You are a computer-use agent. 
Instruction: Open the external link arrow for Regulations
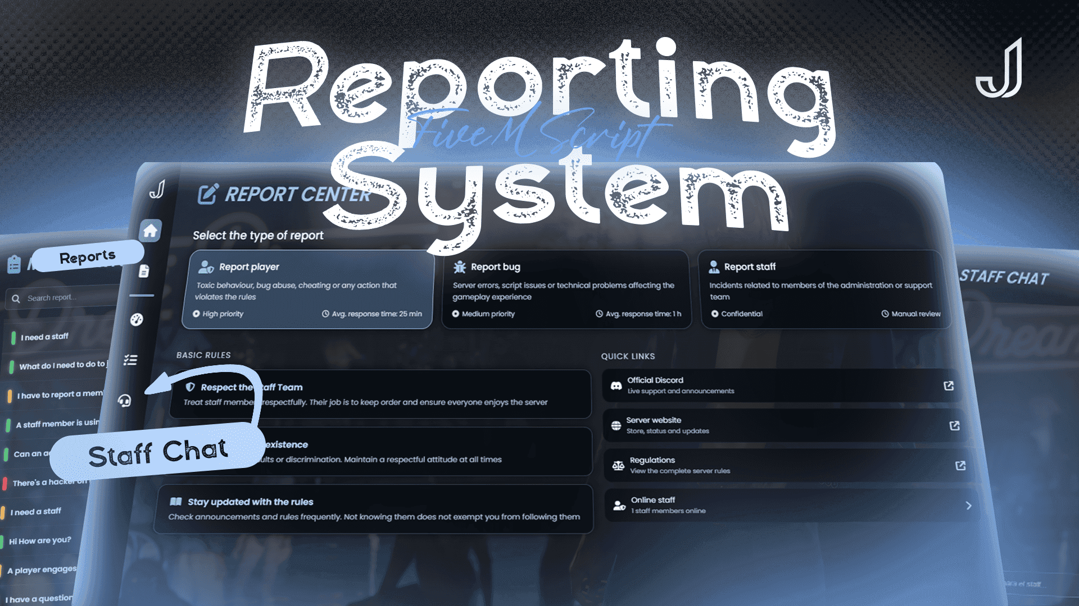(x=960, y=465)
